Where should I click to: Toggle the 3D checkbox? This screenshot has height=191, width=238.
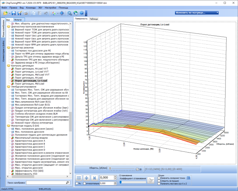(137, 169)
